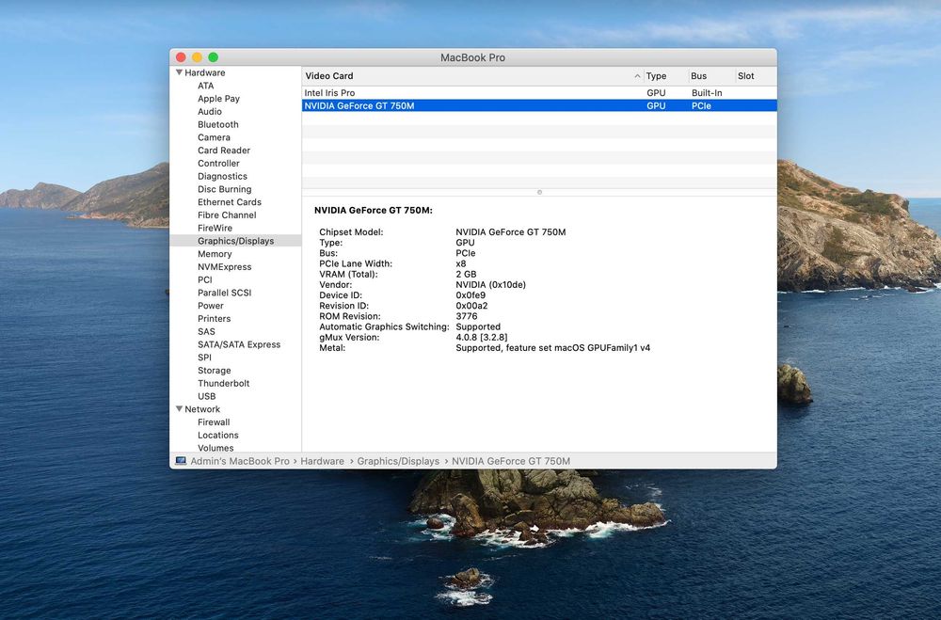Sort by the Slot column header
The width and height of the screenshot is (941, 620).
[x=756, y=75]
